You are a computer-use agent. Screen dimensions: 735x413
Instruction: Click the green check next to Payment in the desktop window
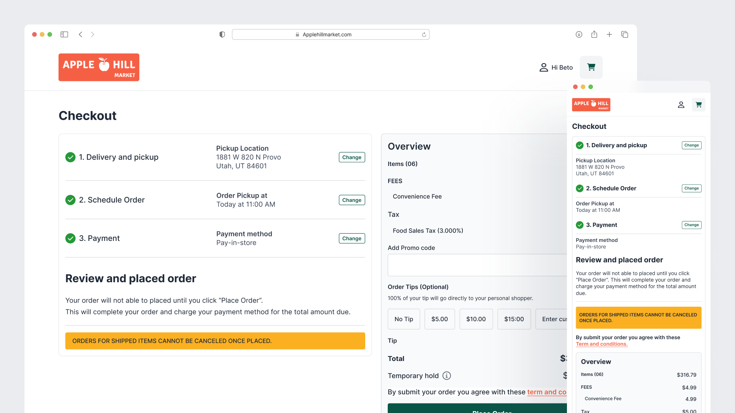point(70,238)
